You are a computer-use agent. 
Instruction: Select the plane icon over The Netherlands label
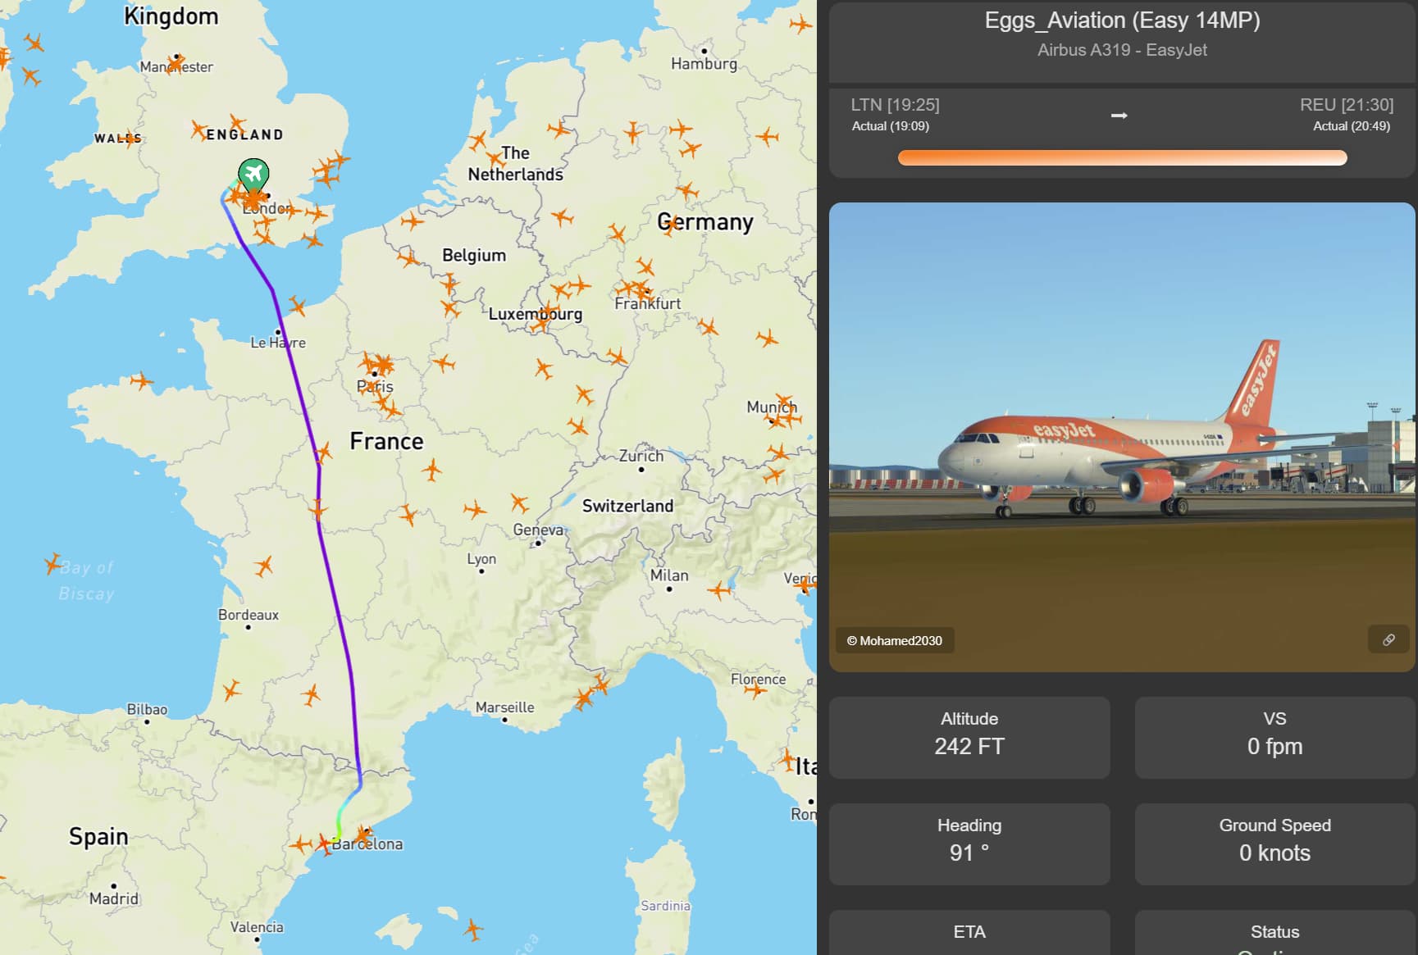pyautogui.click(x=495, y=158)
